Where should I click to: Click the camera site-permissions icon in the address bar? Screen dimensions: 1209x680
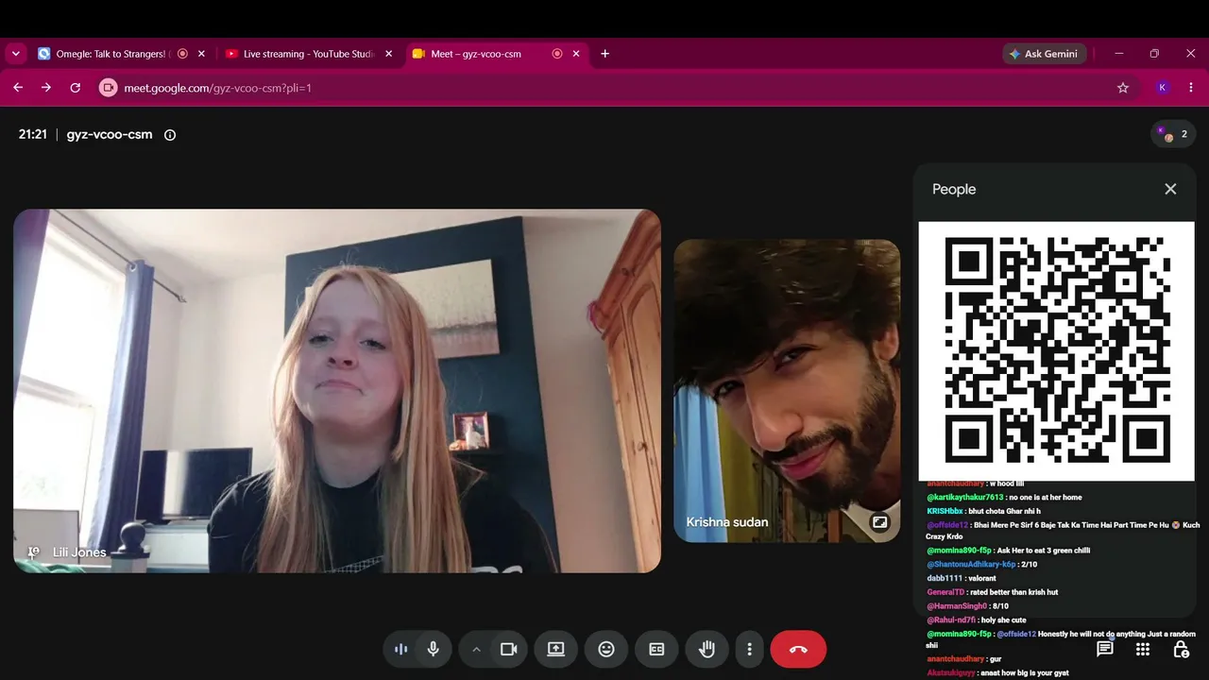[108, 88]
